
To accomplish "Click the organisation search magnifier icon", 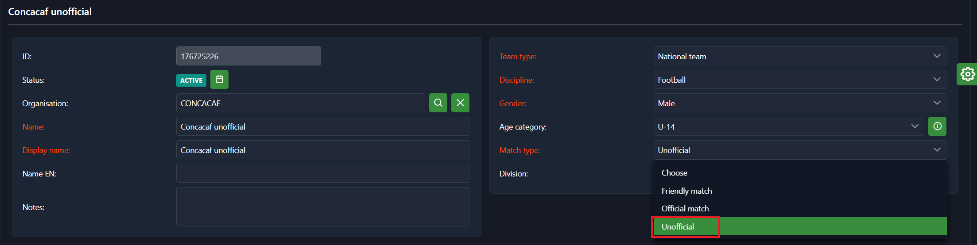I will point(438,103).
